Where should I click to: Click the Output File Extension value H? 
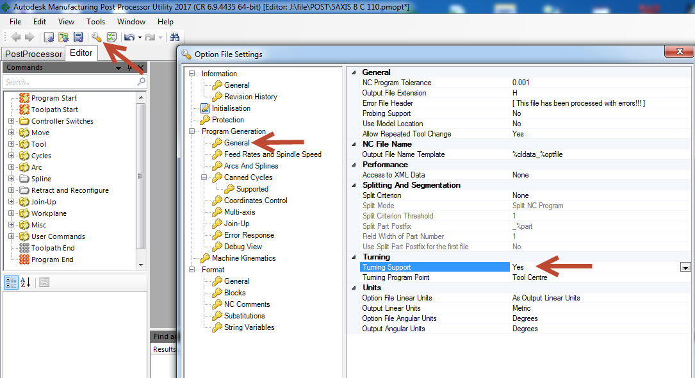(514, 93)
